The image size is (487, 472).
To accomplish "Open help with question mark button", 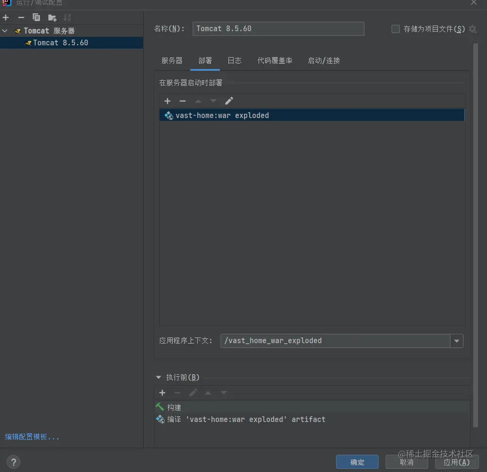I will tap(13, 462).
